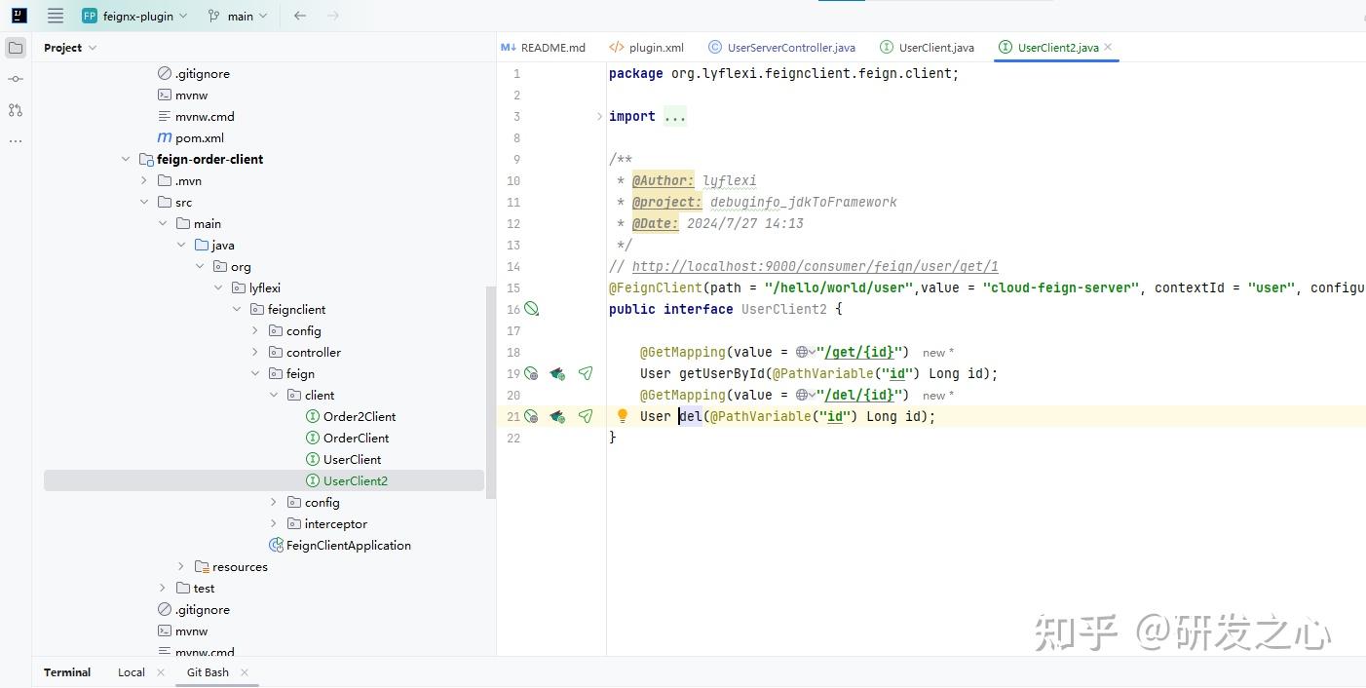The width and height of the screenshot is (1366, 688).
Task: Click the Project tool window folder icon
Action: (x=15, y=47)
